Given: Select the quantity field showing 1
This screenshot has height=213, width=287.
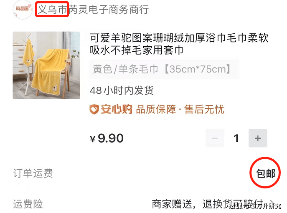Looking at the screenshot, I should tap(236, 138).
